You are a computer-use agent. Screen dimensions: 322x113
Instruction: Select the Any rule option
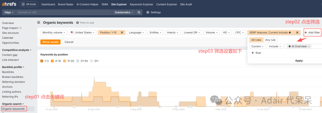270,40
